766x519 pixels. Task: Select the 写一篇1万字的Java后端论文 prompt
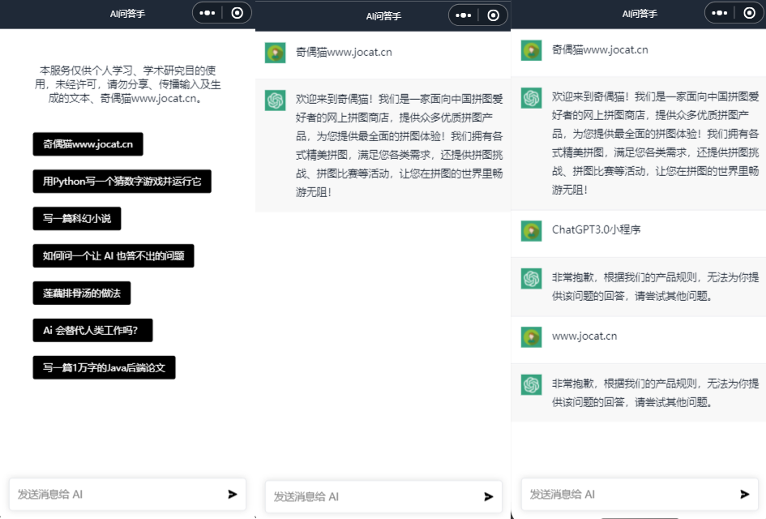(x=104, y=367)
